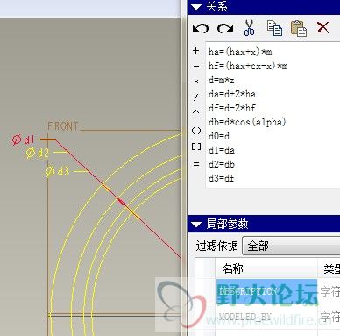This screenshot has height=336, width=340.
Task: Insert minus operator from side toolbar
Action: coord(196,67)
